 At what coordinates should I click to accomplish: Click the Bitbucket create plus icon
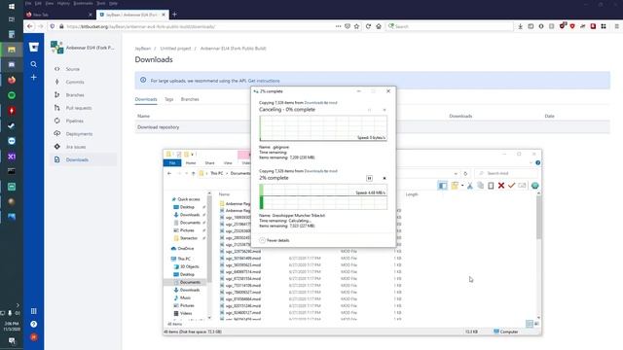(x=34, y=78)
